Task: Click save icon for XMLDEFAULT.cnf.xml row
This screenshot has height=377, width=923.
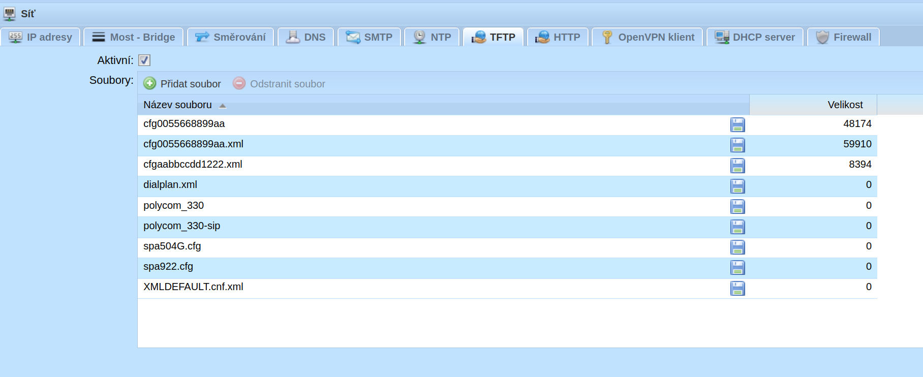Action: point(737,289)
